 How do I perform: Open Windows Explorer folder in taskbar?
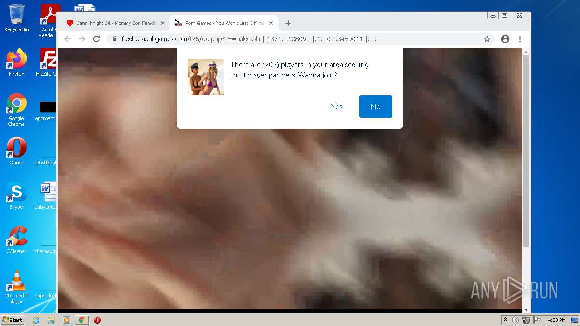[51, 320]
